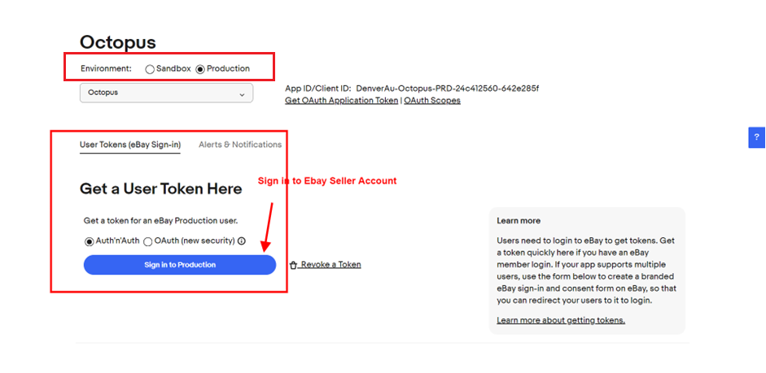
Task: Select the Sandbox environment radio button
Action: (150, 69)
